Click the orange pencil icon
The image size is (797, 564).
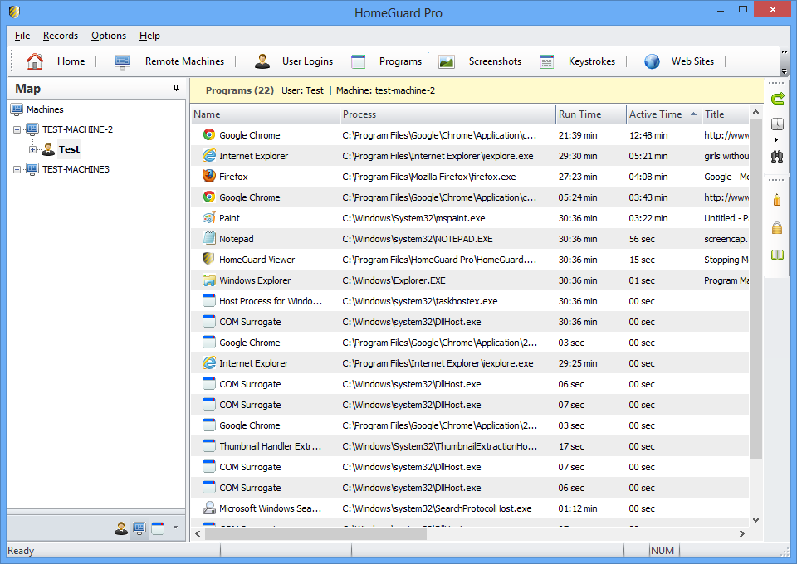pyautogui.click(x=777, y=200)
